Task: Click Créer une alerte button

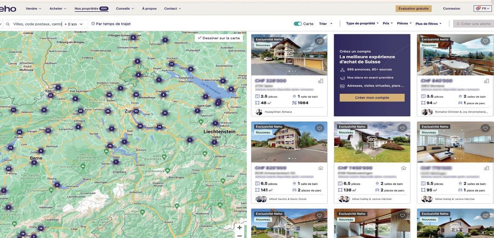Action: click(x=473, y=24)
